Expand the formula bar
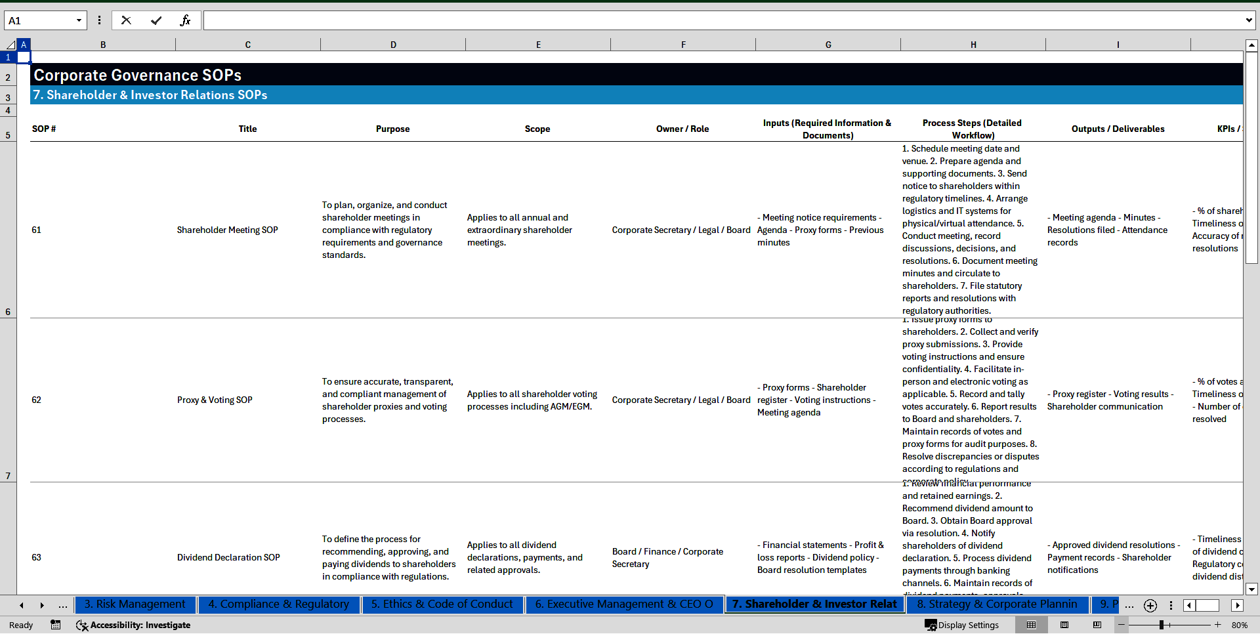 pyautogui.click(x=1248, y=20)
